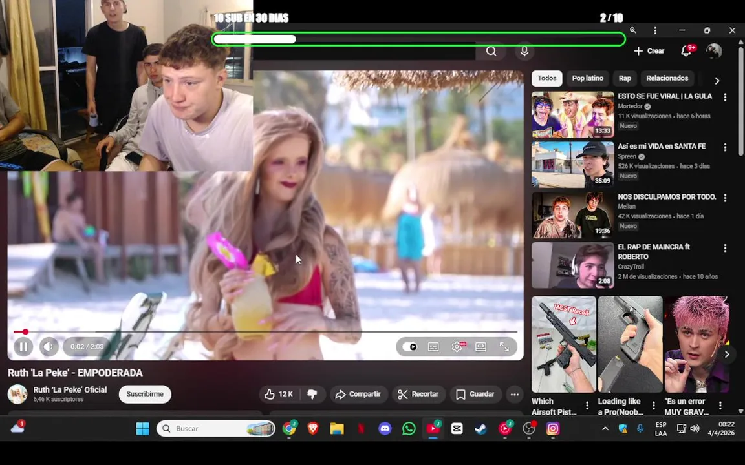The width and height of the screenshot is (745, 465).
Task: Select the Pop latino filter chip
Action: click(588, 78)
